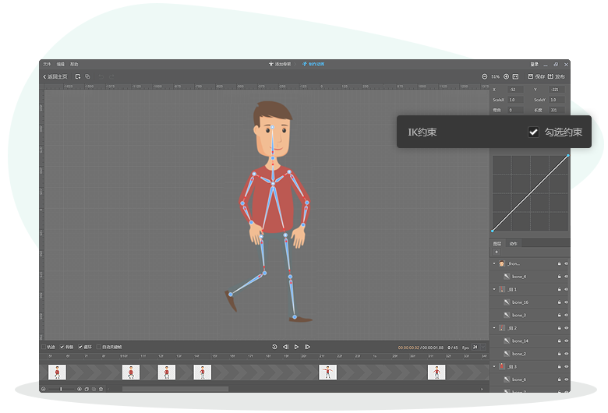Collapse the _组 2 layer group
Screen dimensions: 608x413
(493, 328)
